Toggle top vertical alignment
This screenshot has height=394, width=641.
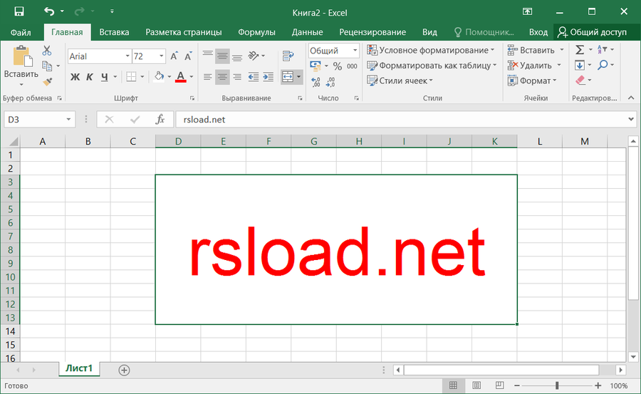(208, 55)
